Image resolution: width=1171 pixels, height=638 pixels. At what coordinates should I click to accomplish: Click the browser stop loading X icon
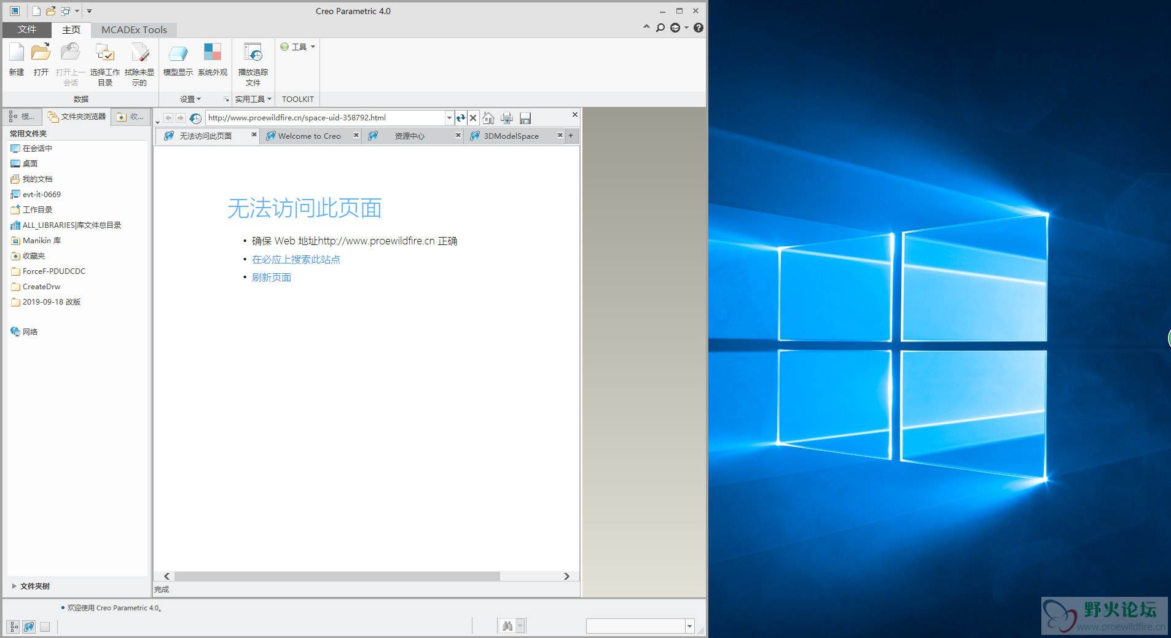(473, 118)
